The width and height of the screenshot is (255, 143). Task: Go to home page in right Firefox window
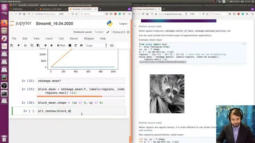(x=147, y=14)
